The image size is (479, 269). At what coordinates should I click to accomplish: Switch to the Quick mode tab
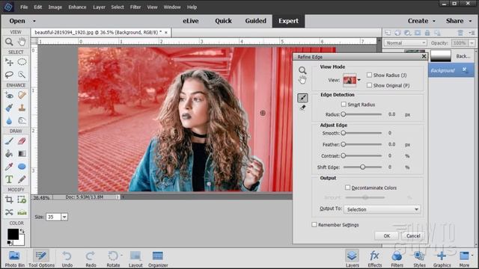(223, 21)
